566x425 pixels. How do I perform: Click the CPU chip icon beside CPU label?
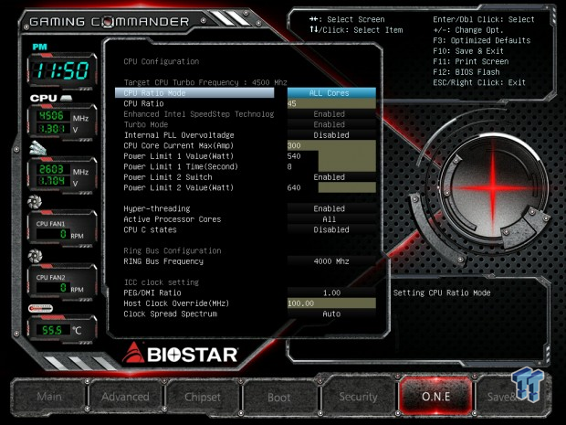click(66, 98)
